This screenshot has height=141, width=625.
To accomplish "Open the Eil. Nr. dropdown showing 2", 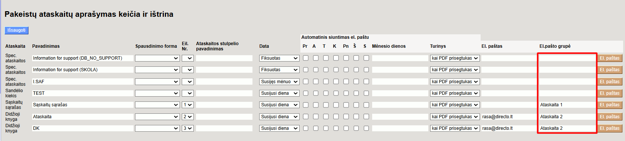I will [x=187, y=117].
